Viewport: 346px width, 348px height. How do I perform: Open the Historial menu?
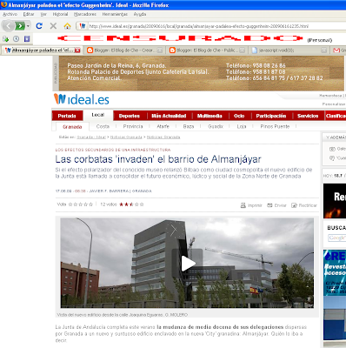[60, 14]
